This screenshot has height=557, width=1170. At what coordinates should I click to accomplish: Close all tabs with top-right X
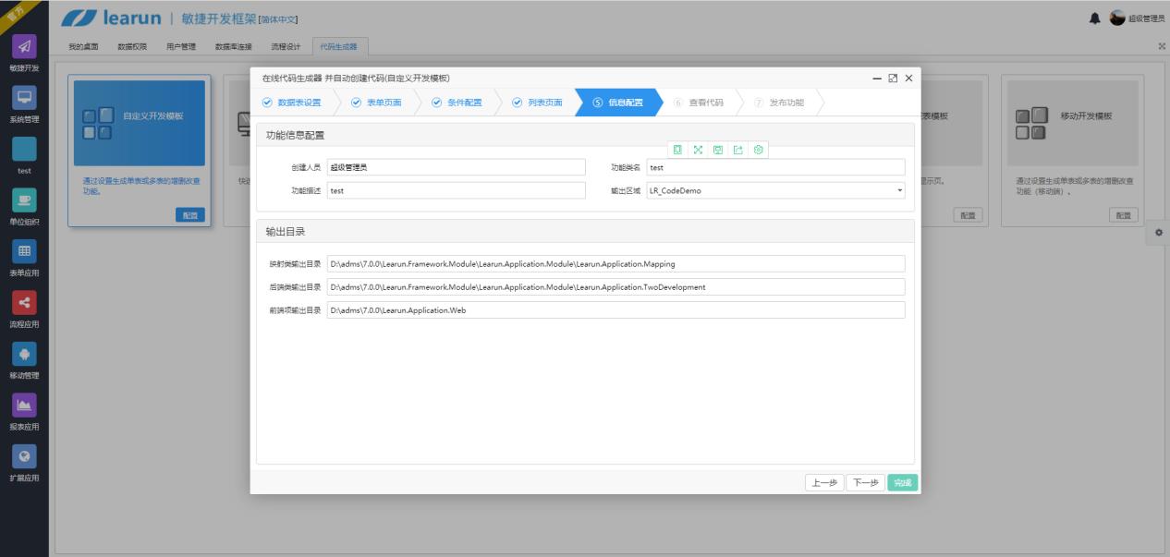pos(1162,46)
